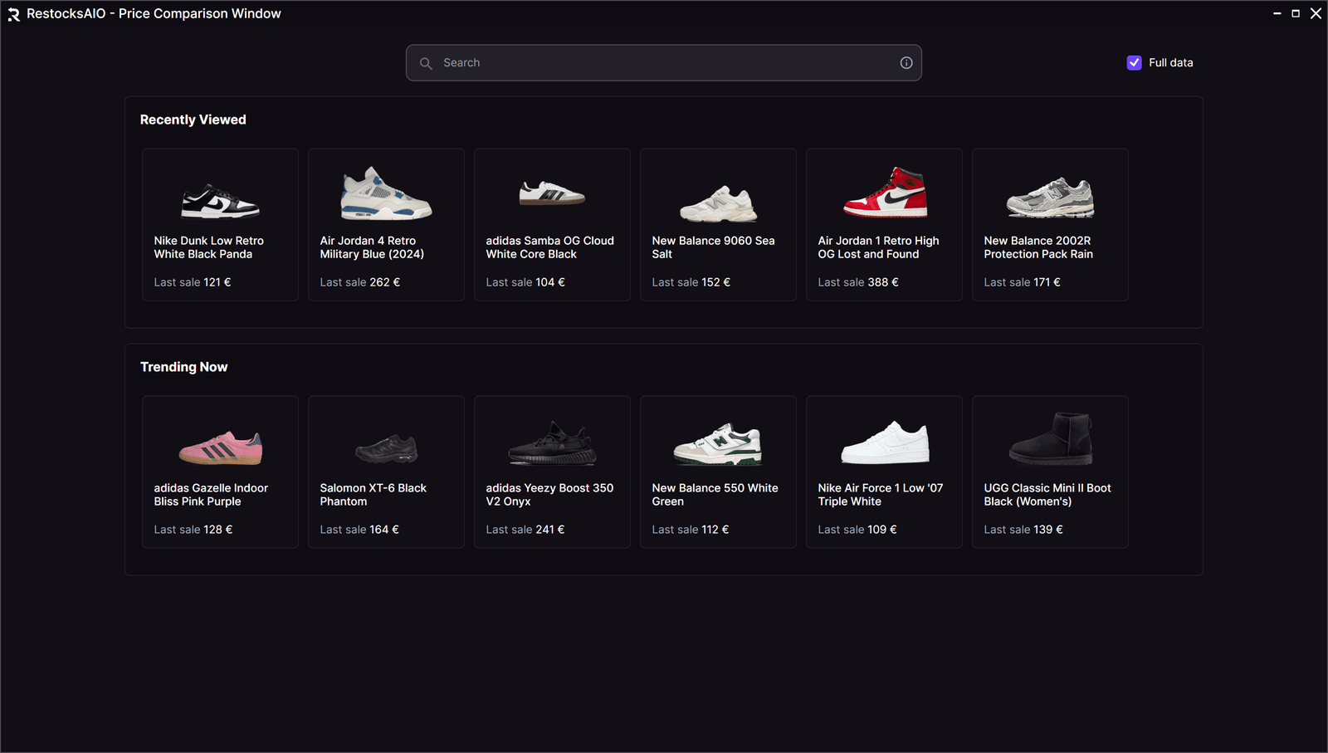Click the Full data label text
This screenshot has height=753, width=1328.
[1170, 63]
